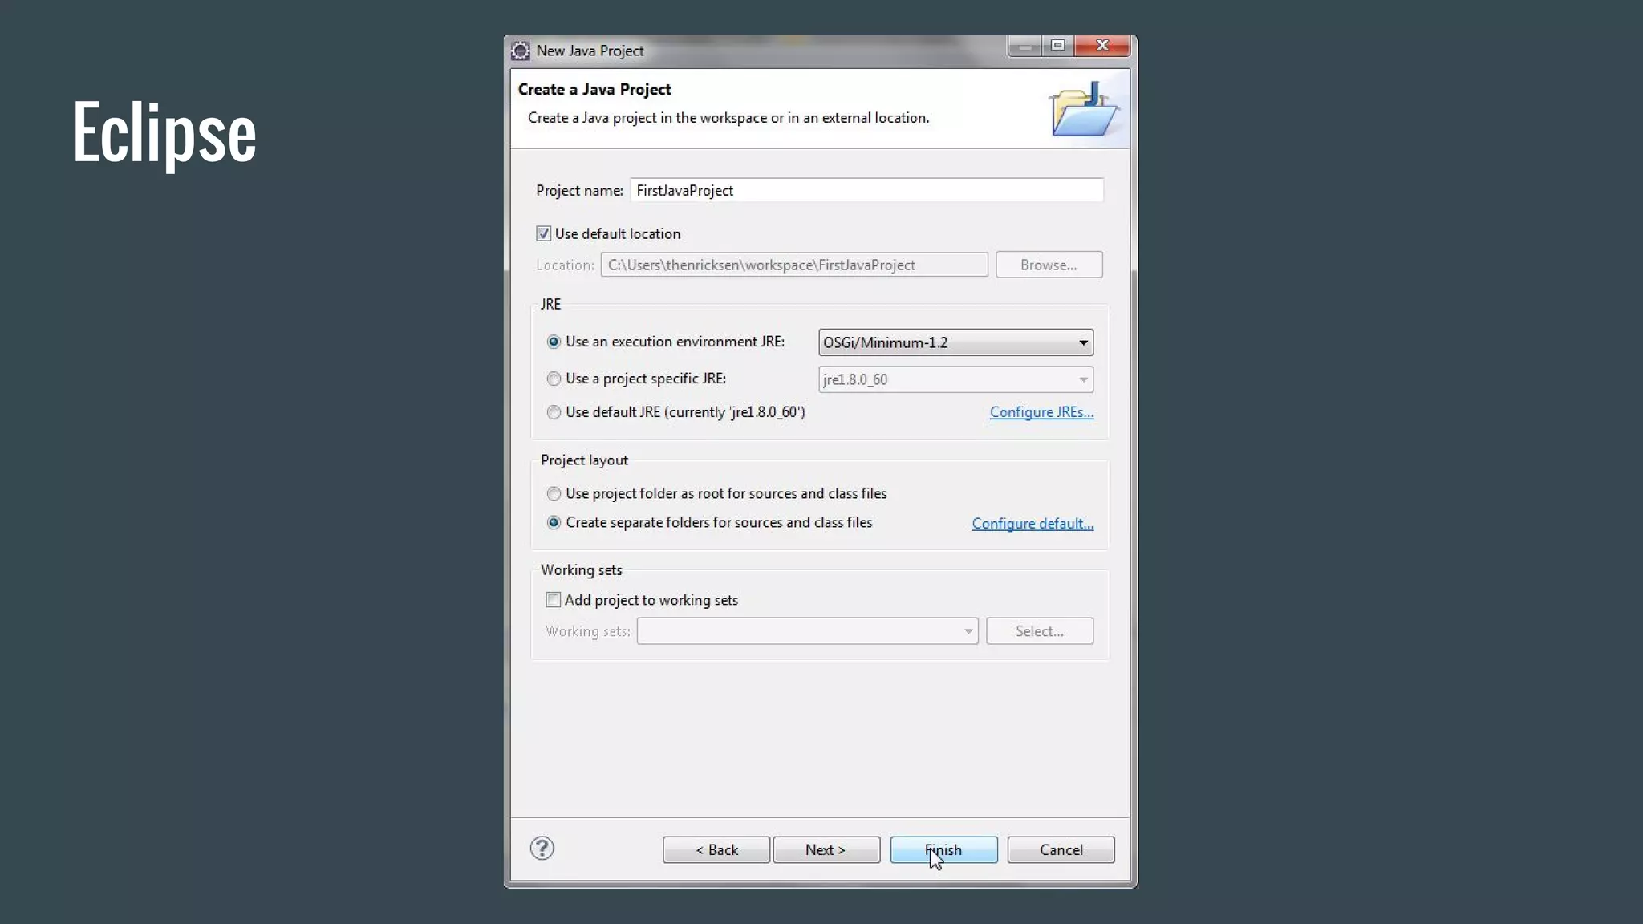Screen dimensions: 1643x924
Task: Open the execution environment JRE dropdown
Action: tap(1083, 342)
